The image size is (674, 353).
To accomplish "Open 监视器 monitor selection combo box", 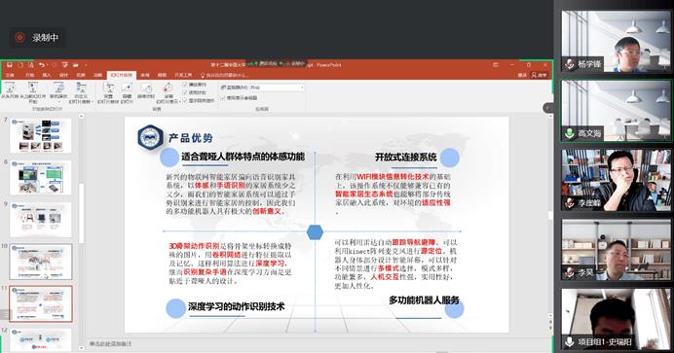I will [277, 88].
